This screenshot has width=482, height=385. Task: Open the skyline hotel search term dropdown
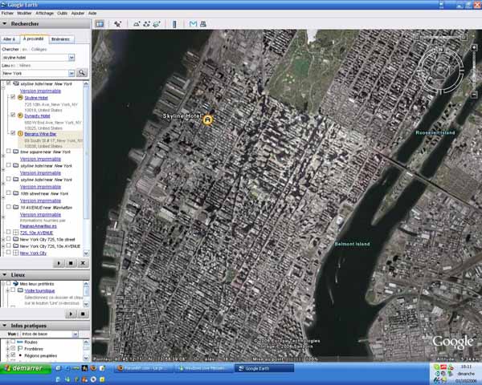[71, 57]
